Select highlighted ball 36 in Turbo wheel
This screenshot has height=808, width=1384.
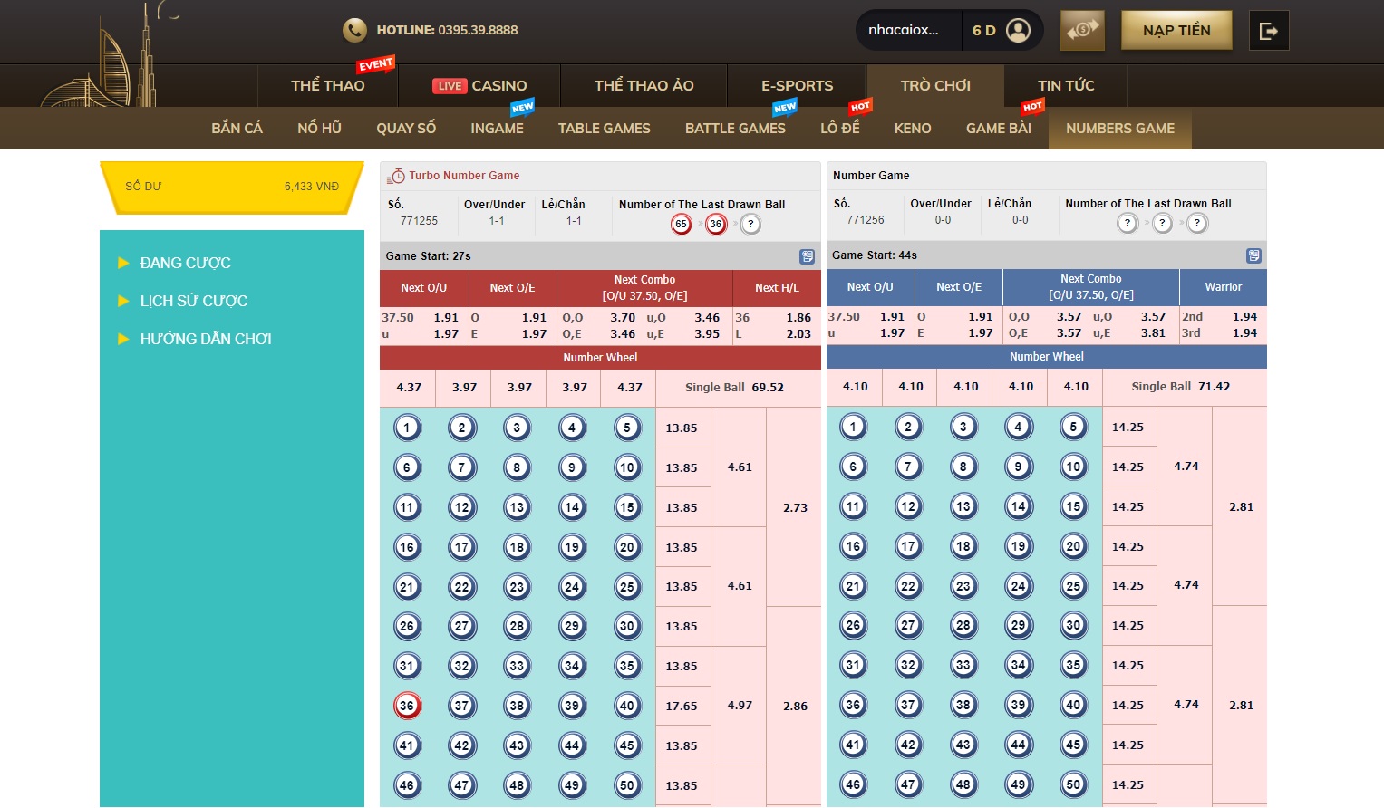[407, 706]
